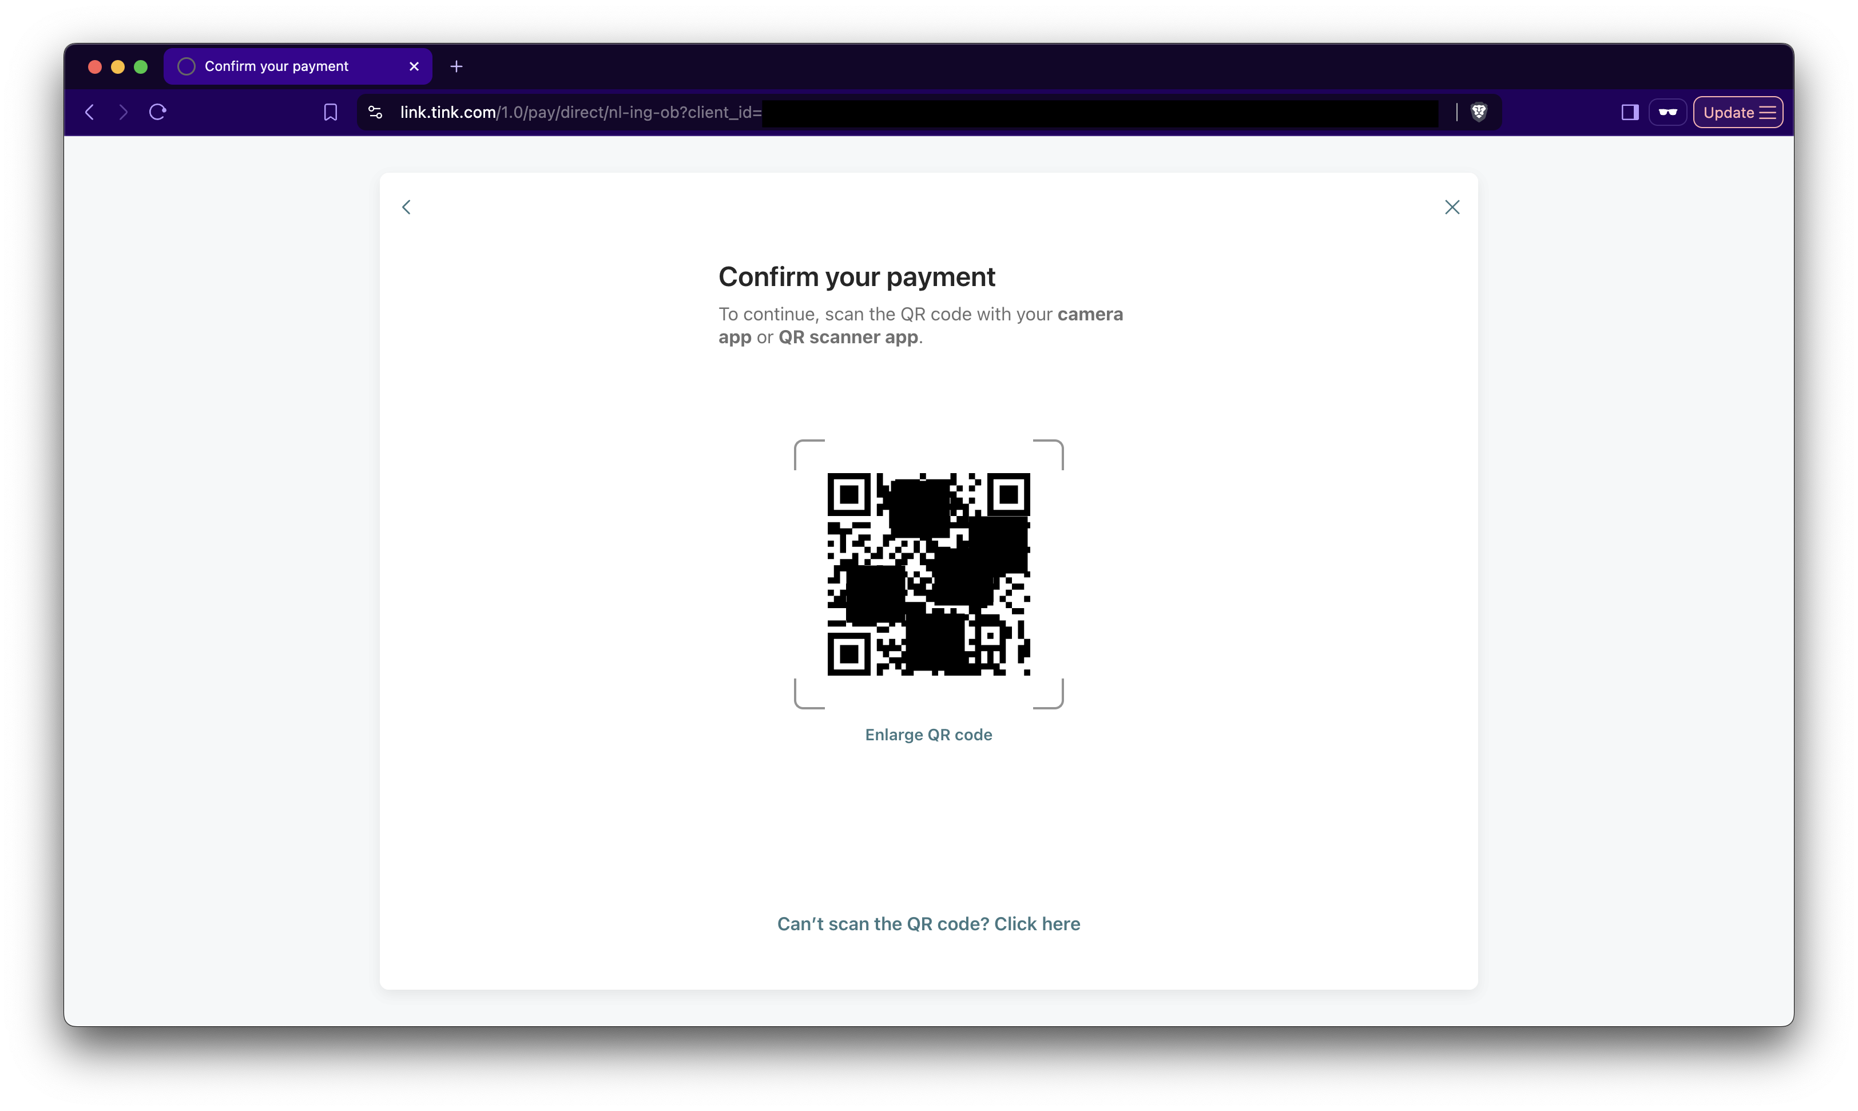Image resolution: width=1858 pixels, height=1111 pixels.
Task: Go back using the browser back arrow
Action: pos(90,112)
